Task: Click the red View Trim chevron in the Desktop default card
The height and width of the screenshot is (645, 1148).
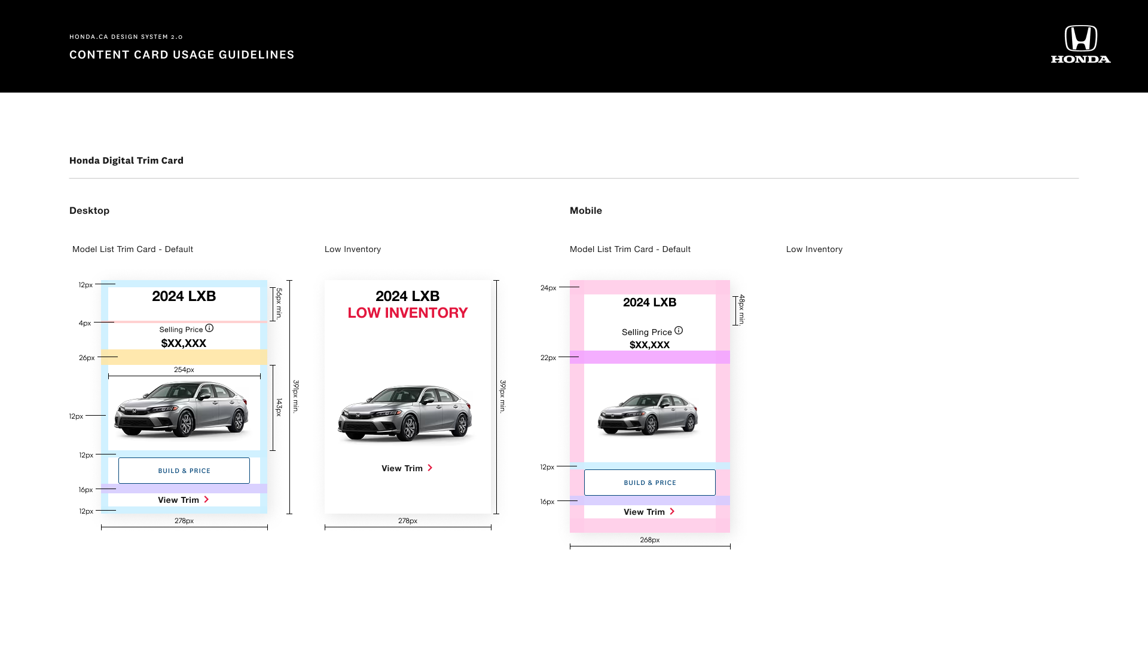Action: tap(206, 499)
